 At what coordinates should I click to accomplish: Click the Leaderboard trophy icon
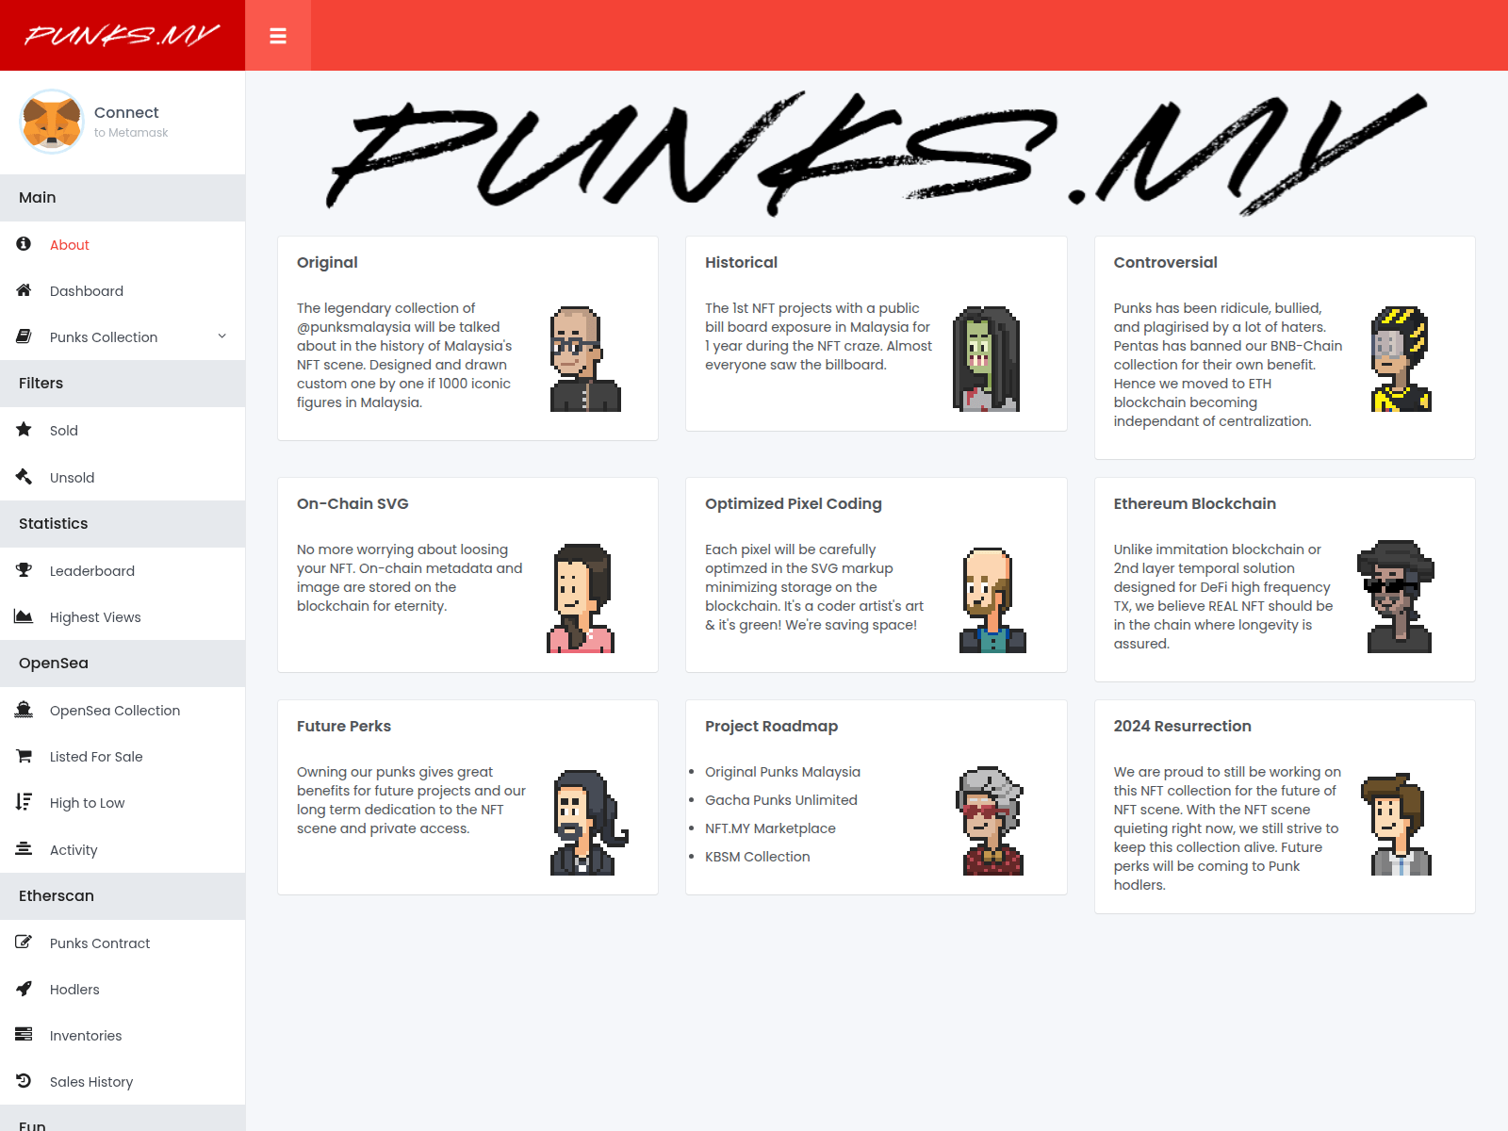point(24,570)
